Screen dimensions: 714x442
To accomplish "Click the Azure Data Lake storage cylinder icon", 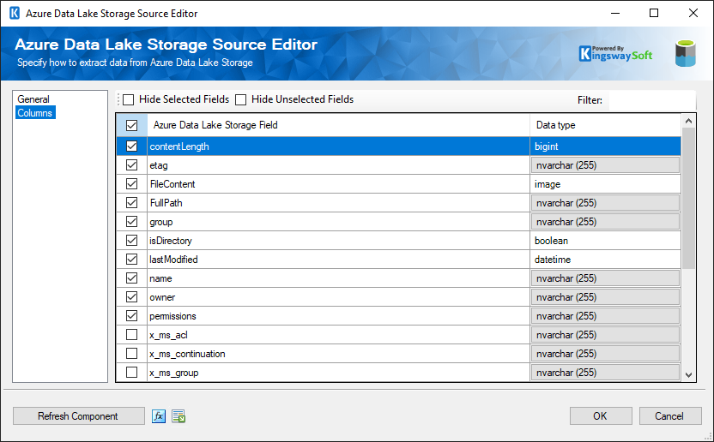I will (686, 54).
